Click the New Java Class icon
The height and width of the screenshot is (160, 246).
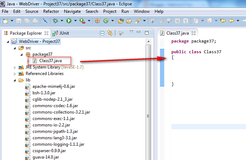point(106,21)
